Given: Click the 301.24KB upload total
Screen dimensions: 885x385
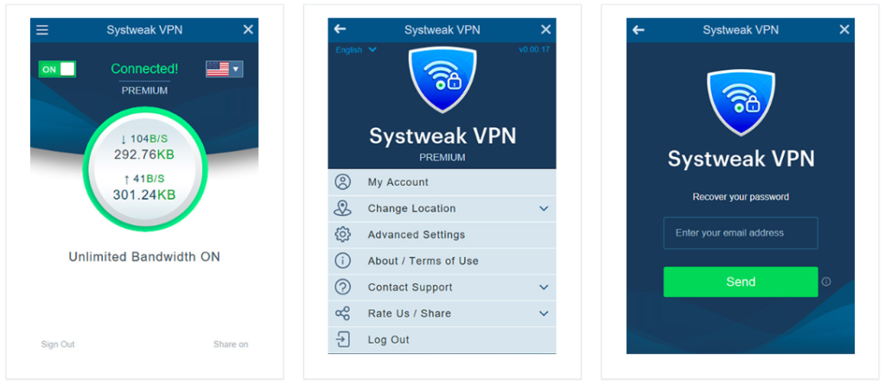Looking at the screenshot, I should pos(144,195).
